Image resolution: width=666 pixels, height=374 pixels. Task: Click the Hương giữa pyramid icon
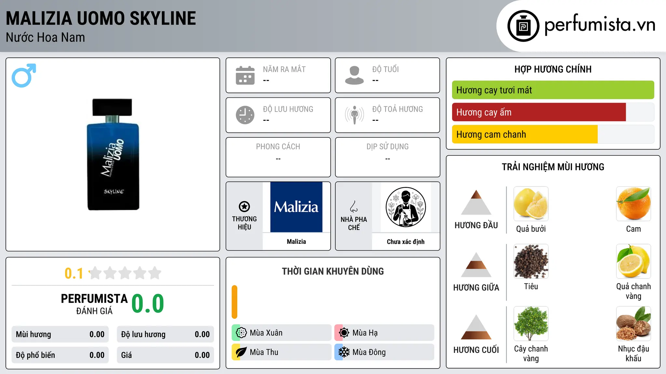click(476, 265)
